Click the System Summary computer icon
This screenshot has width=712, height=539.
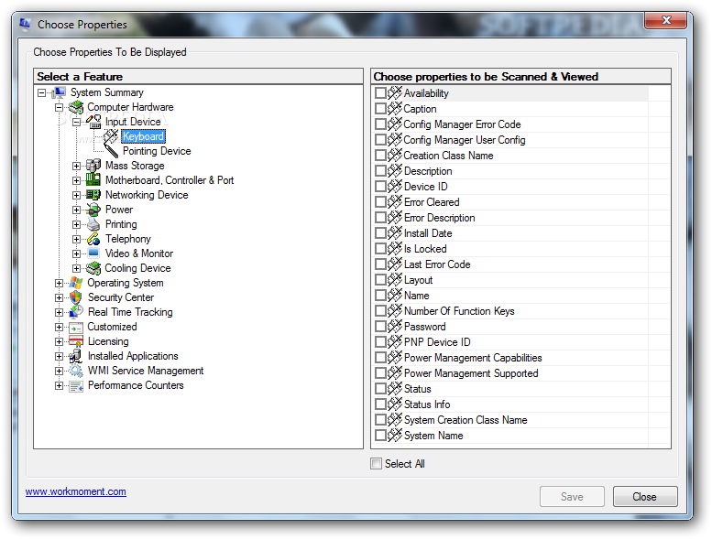coord(59,92)
